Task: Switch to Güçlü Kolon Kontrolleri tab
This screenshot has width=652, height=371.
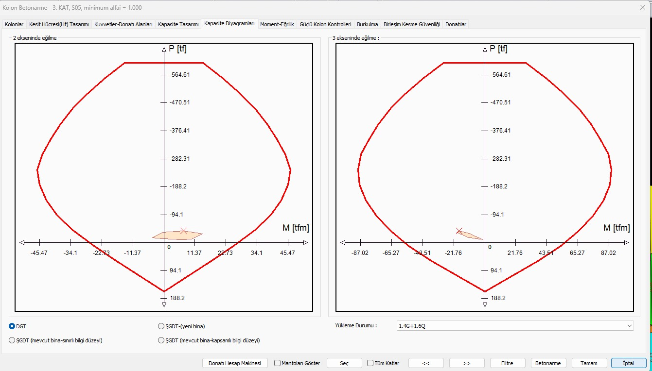Action: (x=325, y=24)
